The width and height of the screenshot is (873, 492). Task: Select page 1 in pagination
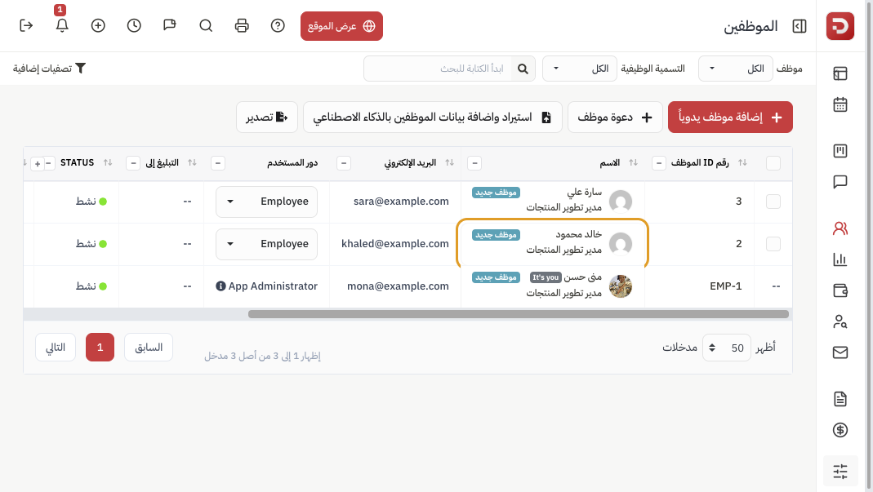100,348
